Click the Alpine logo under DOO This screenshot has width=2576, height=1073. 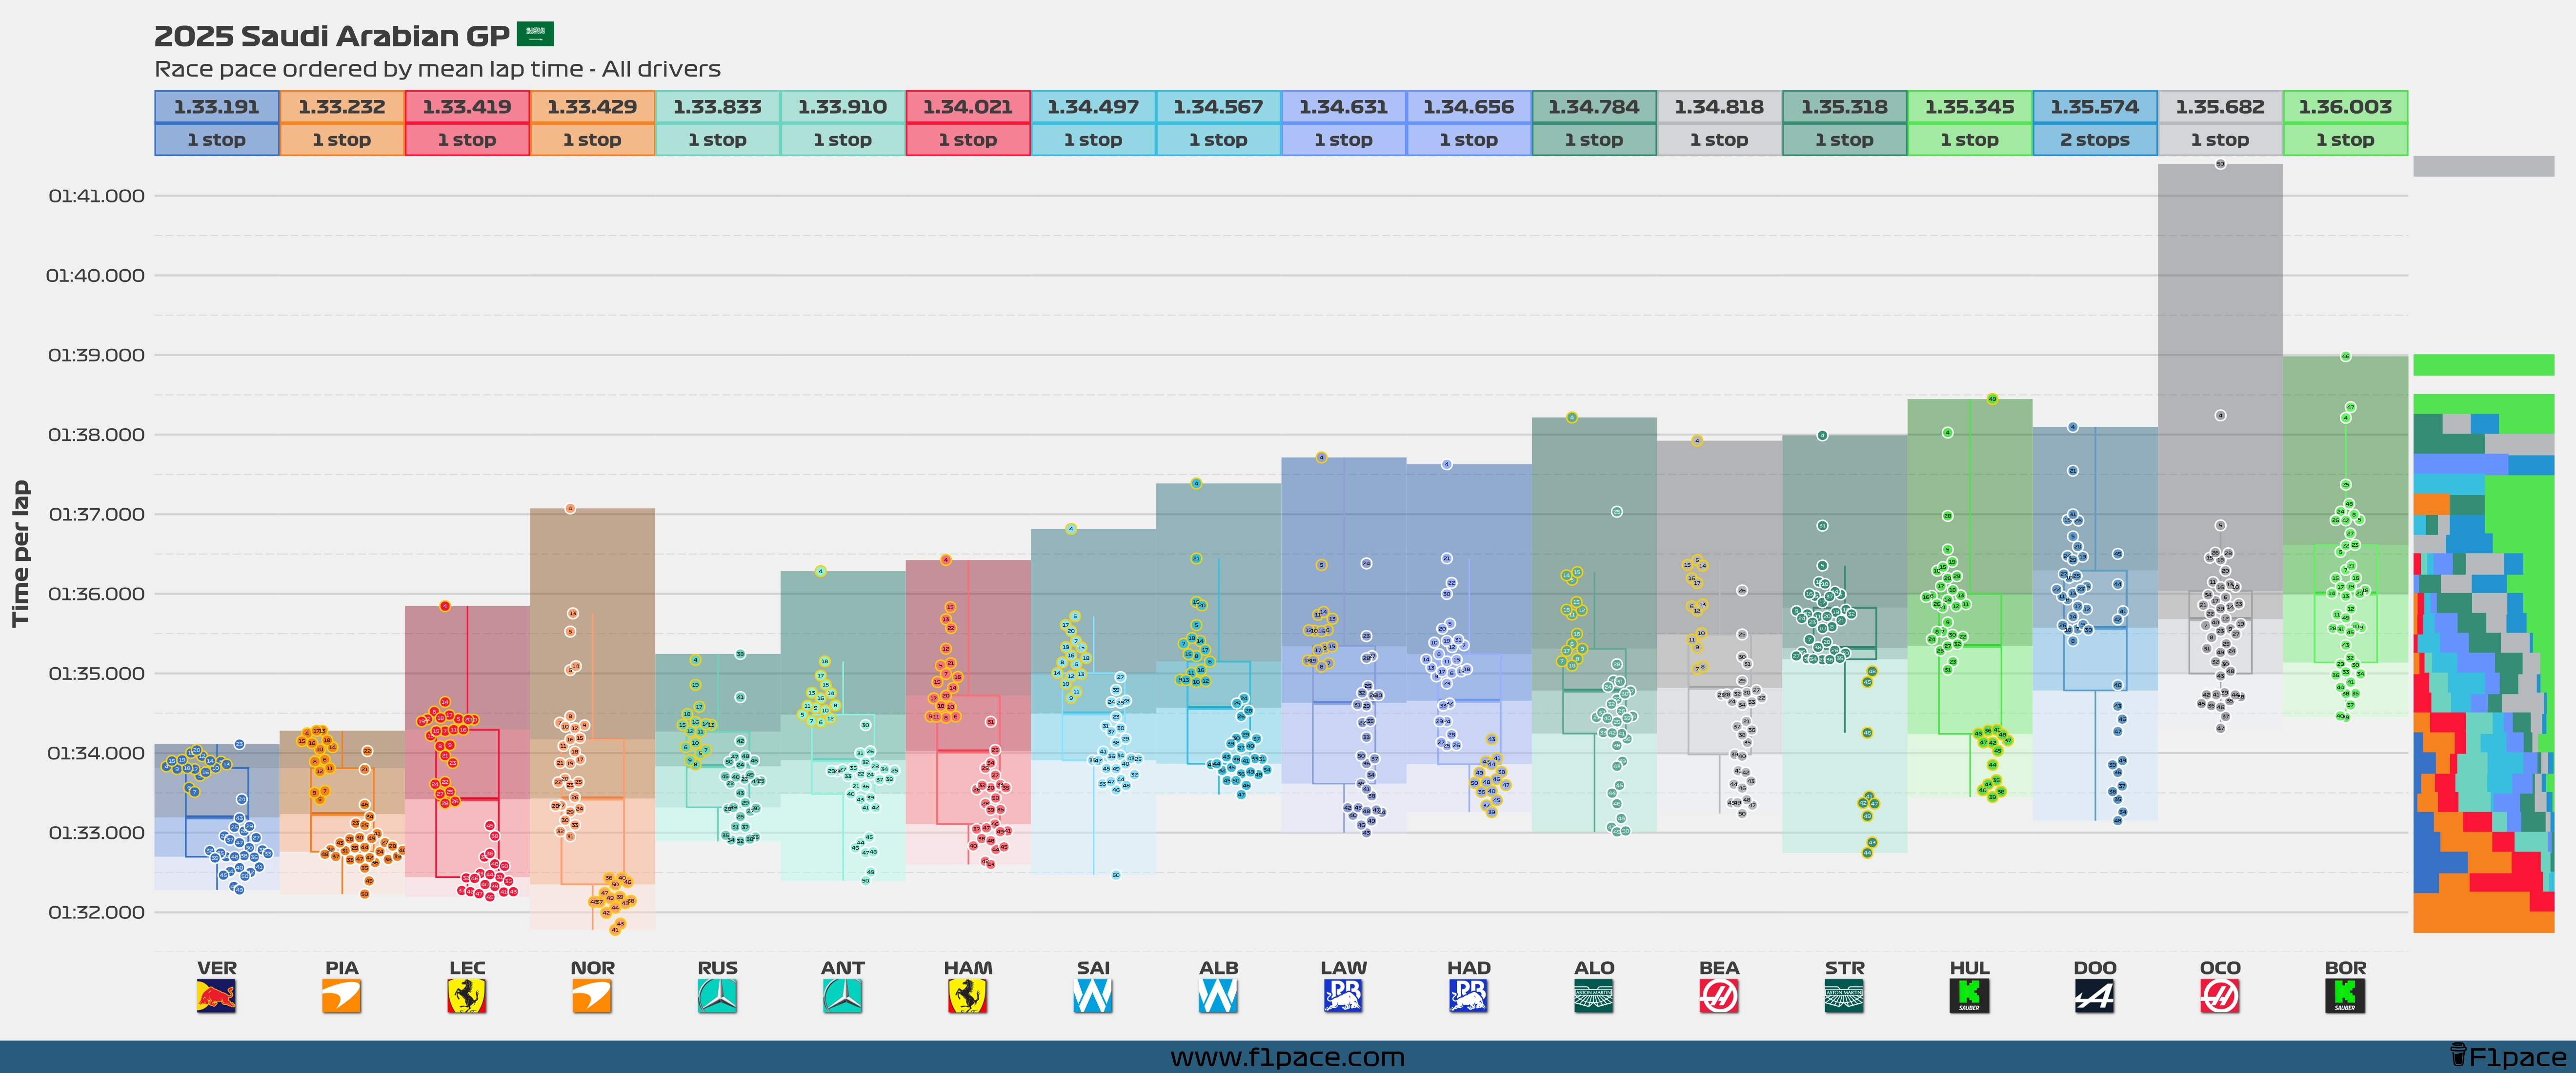[x=2095, y=996]
